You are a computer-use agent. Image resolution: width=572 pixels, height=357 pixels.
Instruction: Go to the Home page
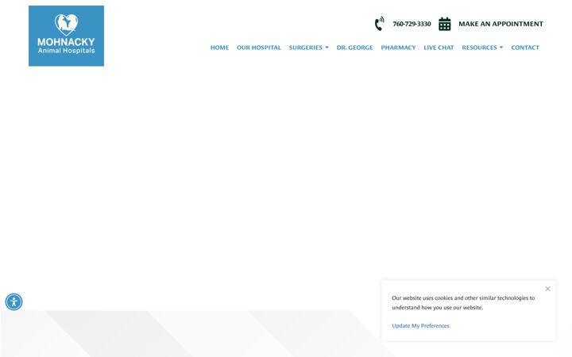click(219, 48)
